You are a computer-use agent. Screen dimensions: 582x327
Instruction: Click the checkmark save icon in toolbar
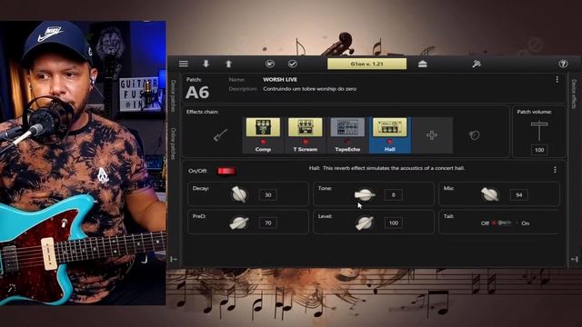point(293,64)
